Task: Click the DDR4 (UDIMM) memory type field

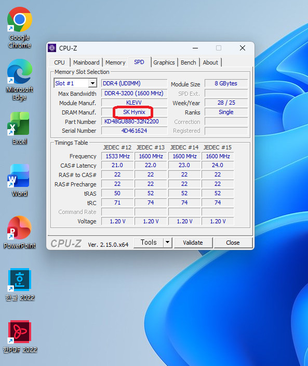Action: (x=134, y=83)
